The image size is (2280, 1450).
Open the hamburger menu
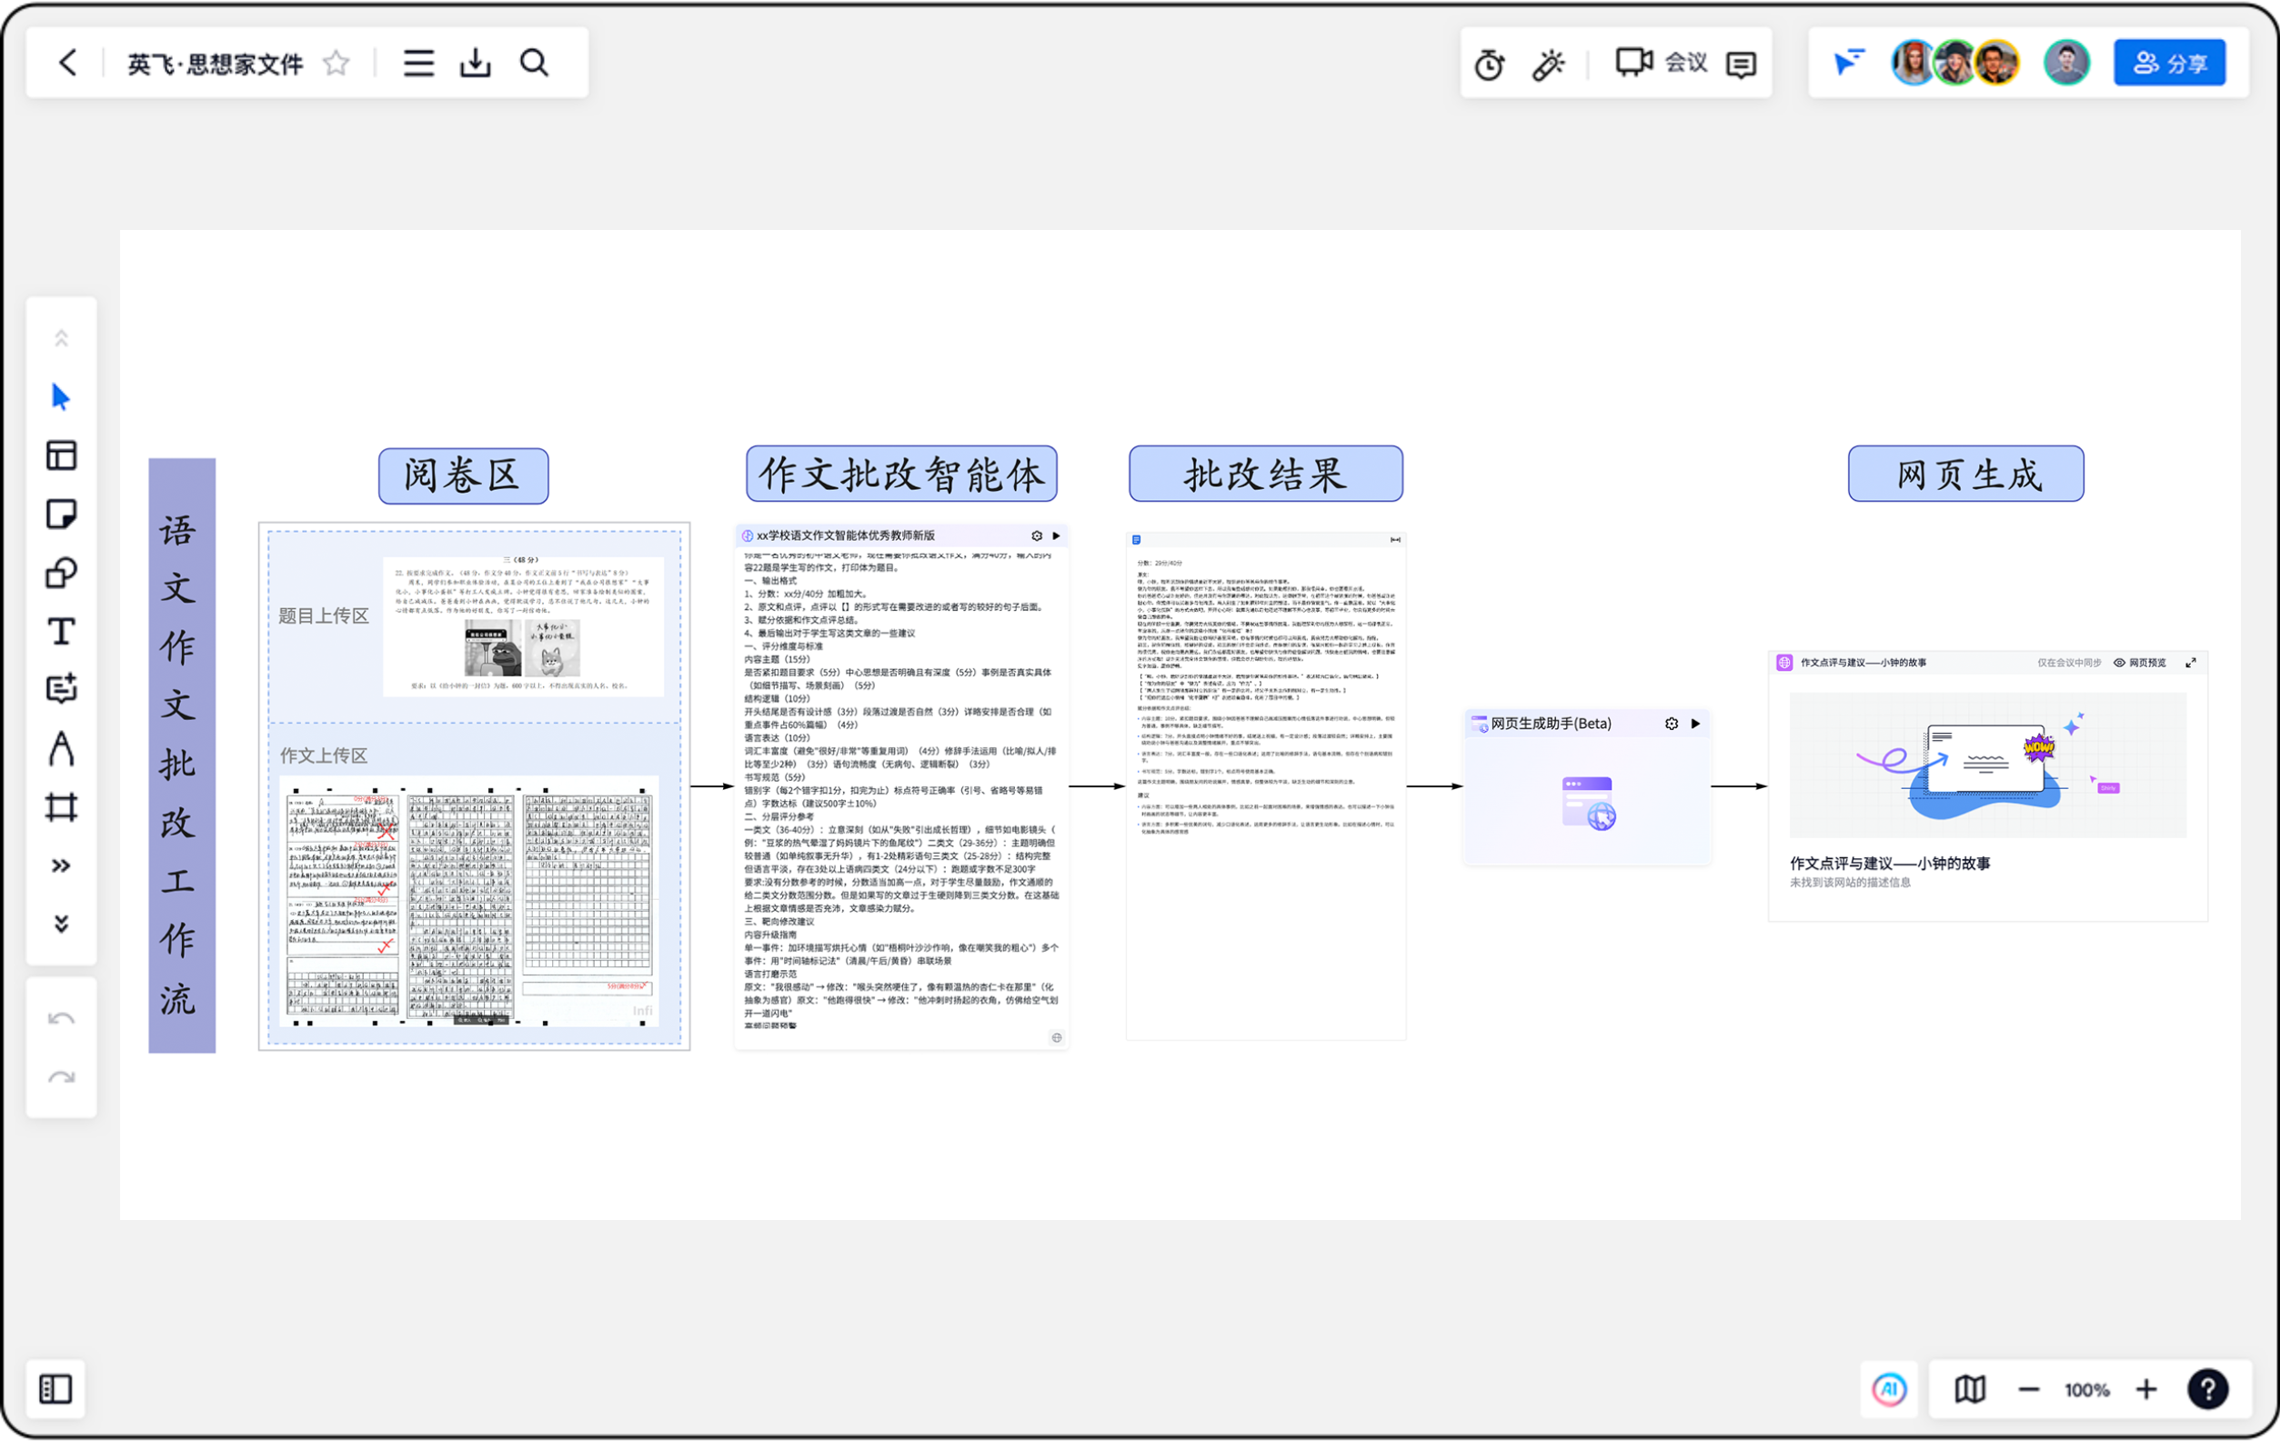[x=418, y=64]
